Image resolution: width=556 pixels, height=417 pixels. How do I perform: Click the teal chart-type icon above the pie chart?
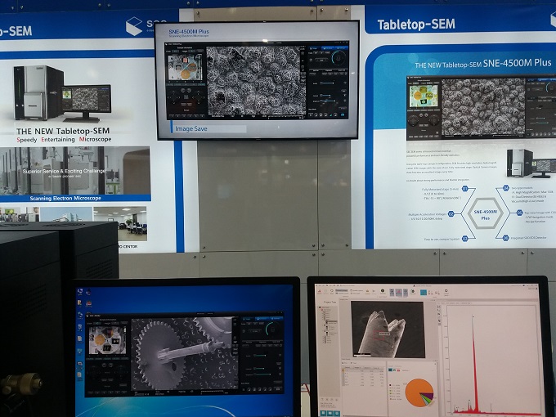[x=390, y=370]
